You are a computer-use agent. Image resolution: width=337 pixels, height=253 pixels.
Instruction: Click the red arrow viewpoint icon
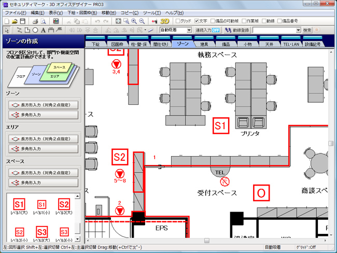tap(155, 21)
